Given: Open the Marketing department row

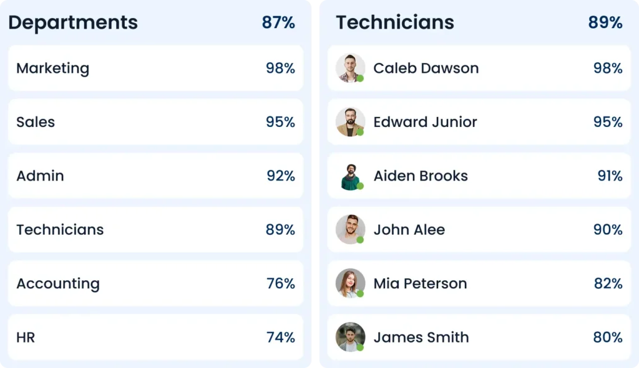Looking at the screenshot, I should pos(155,68).
